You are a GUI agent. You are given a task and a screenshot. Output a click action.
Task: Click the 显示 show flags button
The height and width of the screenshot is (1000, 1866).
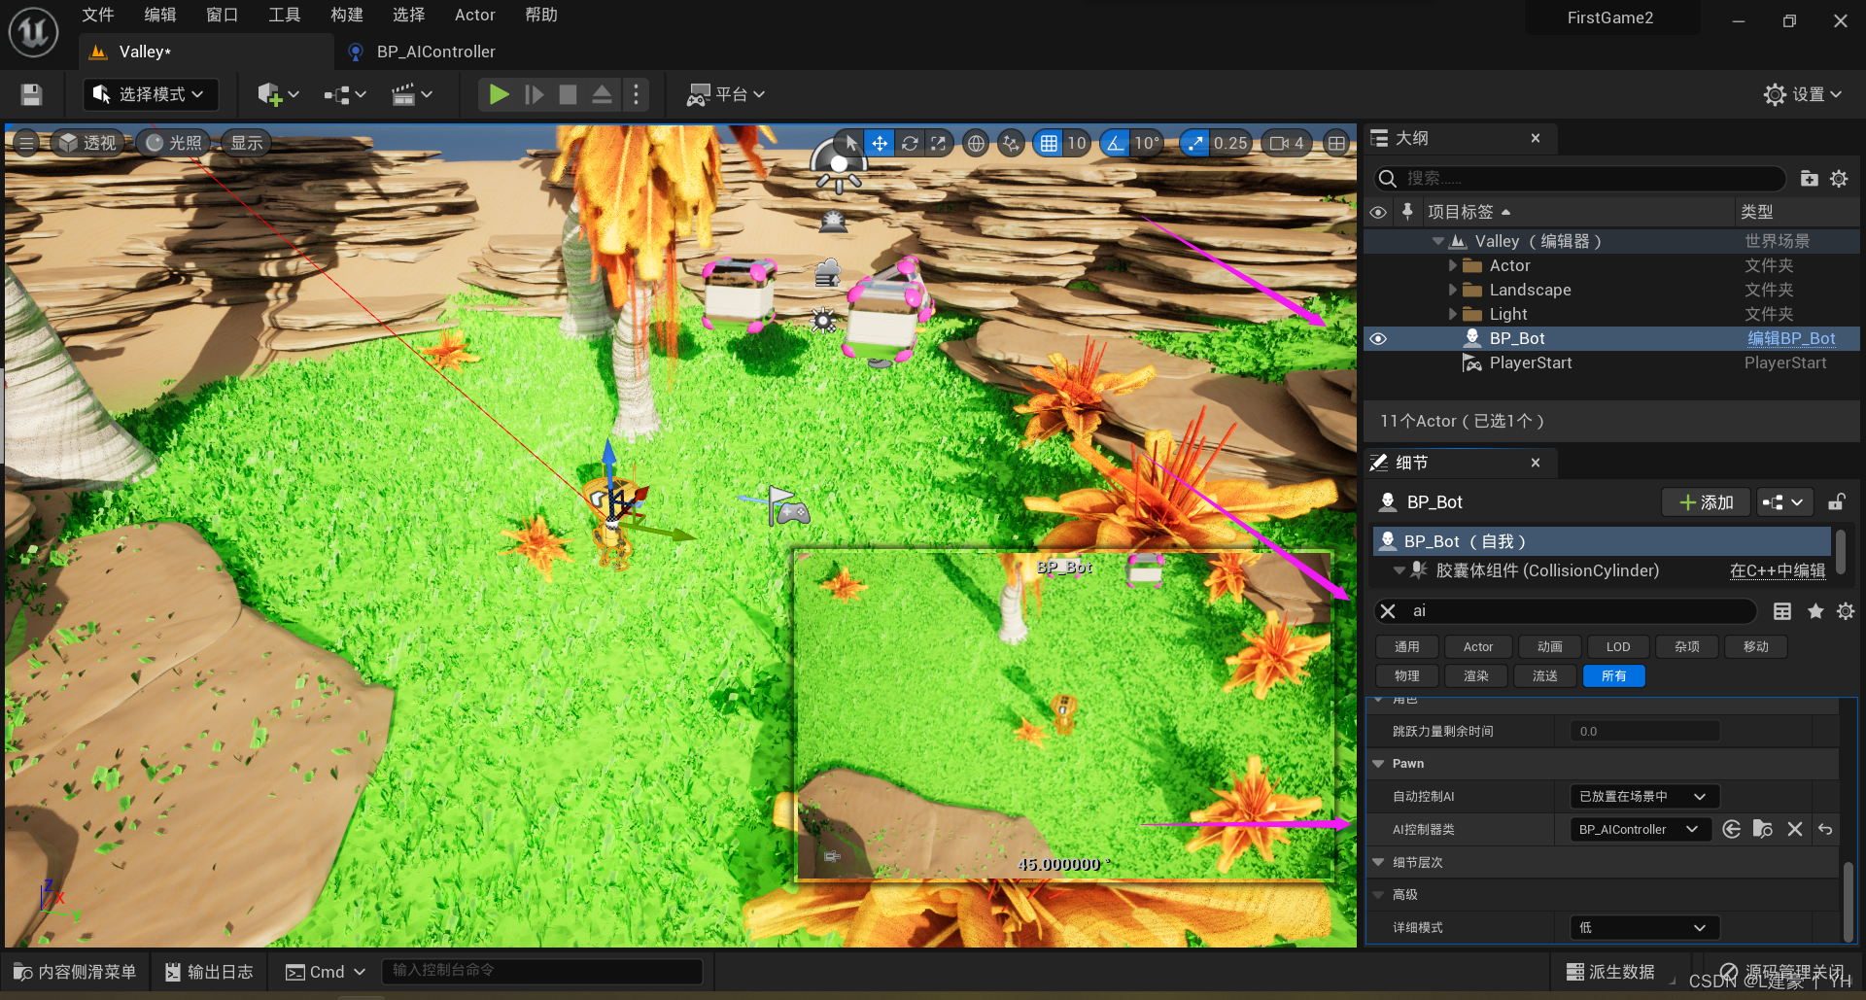pos(247,143)
